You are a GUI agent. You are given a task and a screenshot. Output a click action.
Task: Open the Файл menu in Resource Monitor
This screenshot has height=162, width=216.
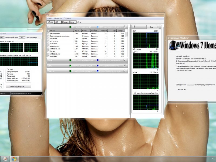pyautogui.click(x=50, y=18)
